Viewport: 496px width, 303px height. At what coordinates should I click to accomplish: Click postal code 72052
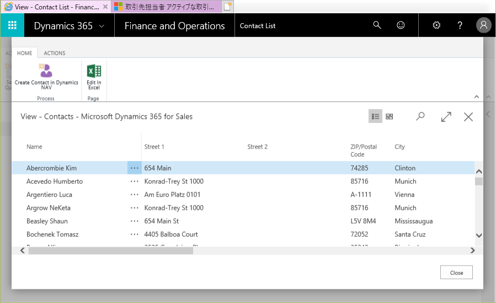point(359,235)
